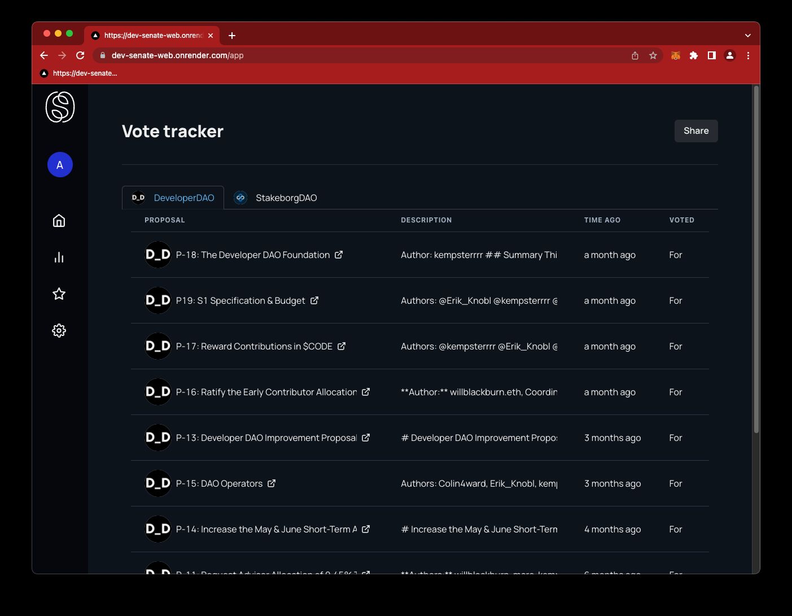Expand the tab search chevron
Image resolution: width=792 pixels, height=616 pixels.
748,36
